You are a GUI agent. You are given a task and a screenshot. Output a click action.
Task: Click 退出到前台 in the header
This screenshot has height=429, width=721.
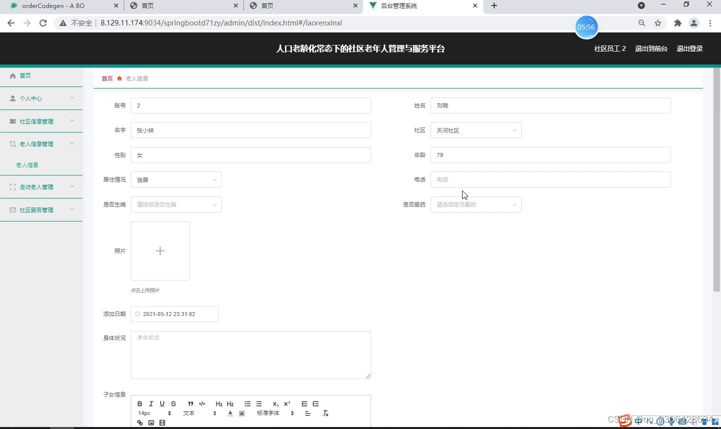coord(651,48)
